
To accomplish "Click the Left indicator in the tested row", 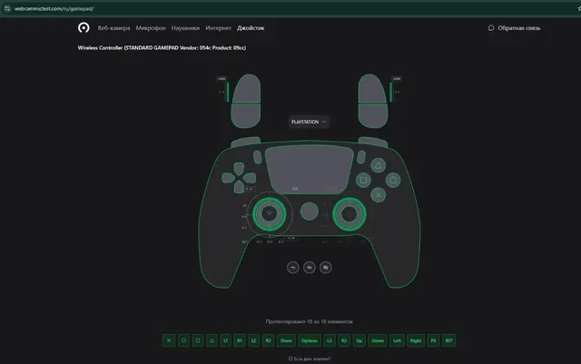I will coord(397,340).
